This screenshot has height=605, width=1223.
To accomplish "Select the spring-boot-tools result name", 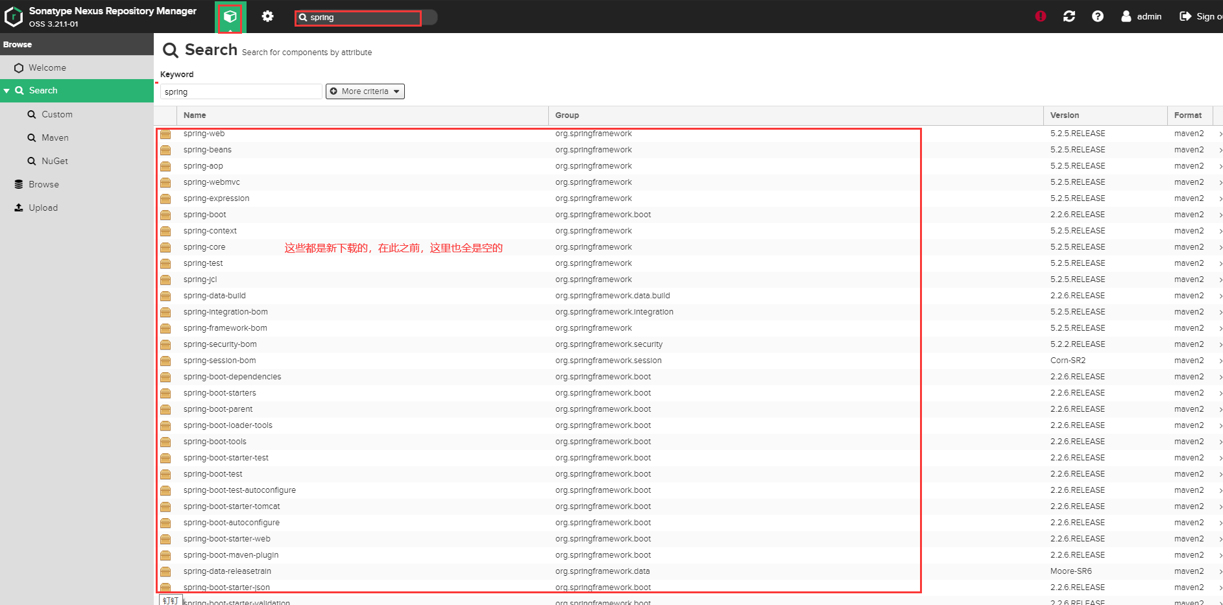I will [x=215, y=442].
